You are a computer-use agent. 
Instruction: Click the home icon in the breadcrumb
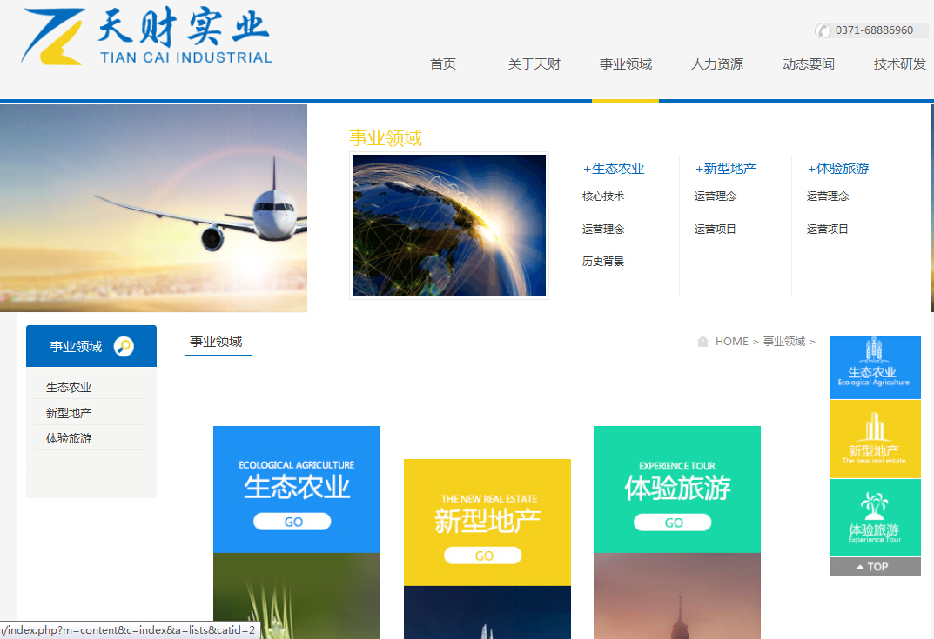702,342
